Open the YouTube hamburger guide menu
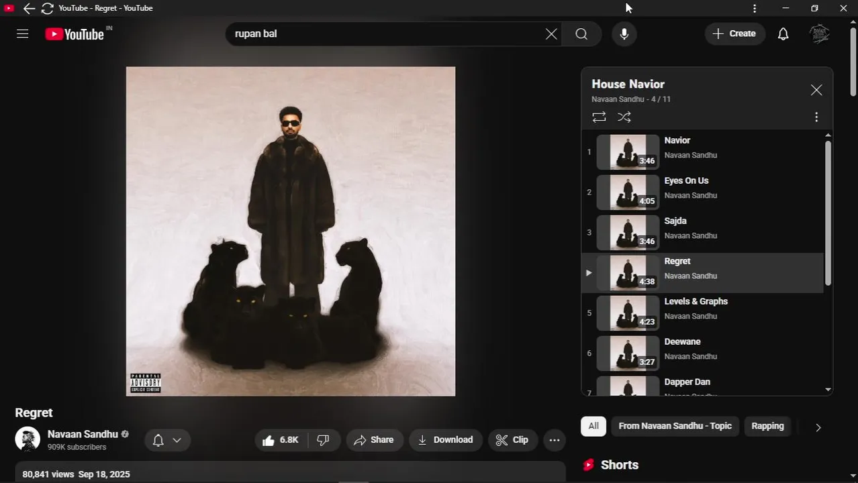 pyautogui.click(x=22, y=34)
